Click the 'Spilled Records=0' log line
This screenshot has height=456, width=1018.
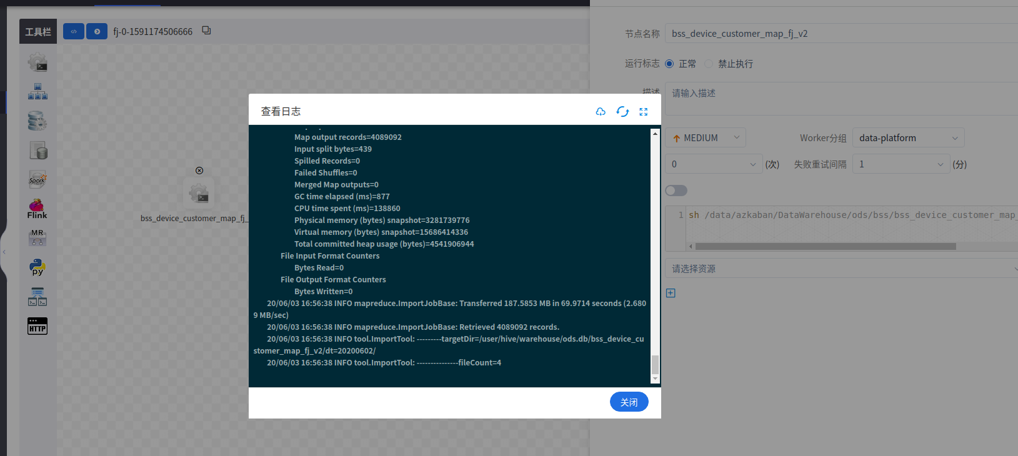[x=327, y=161]
